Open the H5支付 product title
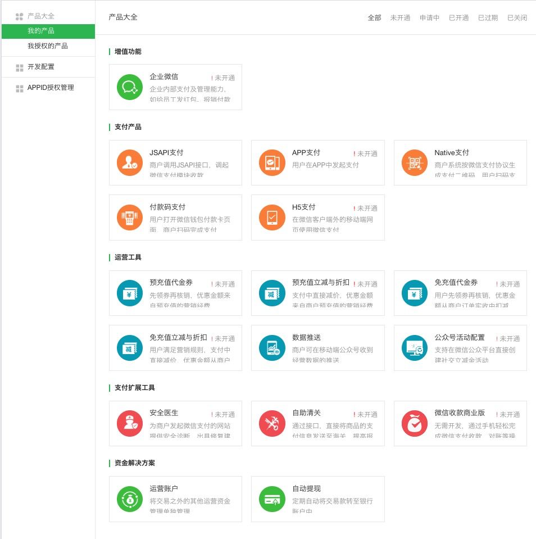 (x=303, y=207)
